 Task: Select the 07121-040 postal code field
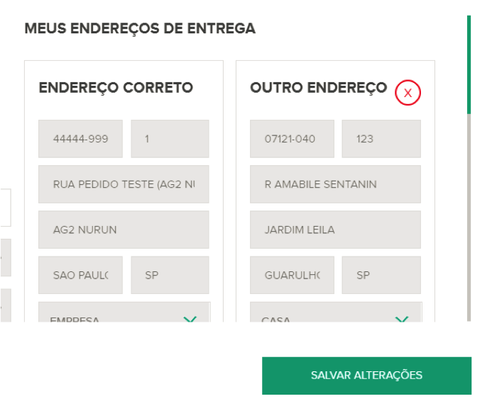tap(292, 139)
